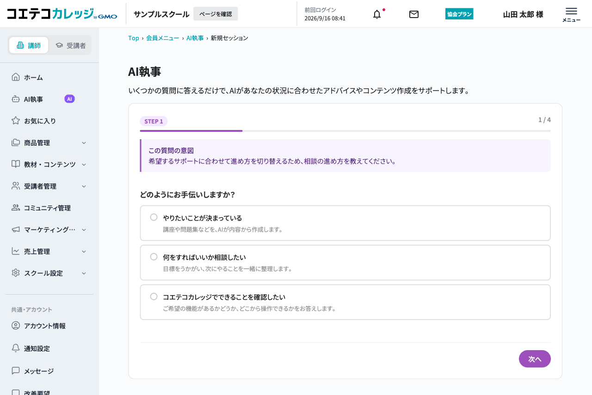
Task: Click the 商品管理 folder icon
Action: pyautogui.click(x=16, y=142)
